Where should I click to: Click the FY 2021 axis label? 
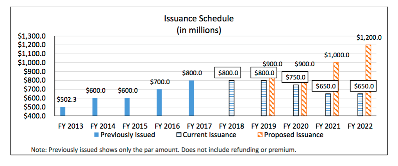(328, 126)
